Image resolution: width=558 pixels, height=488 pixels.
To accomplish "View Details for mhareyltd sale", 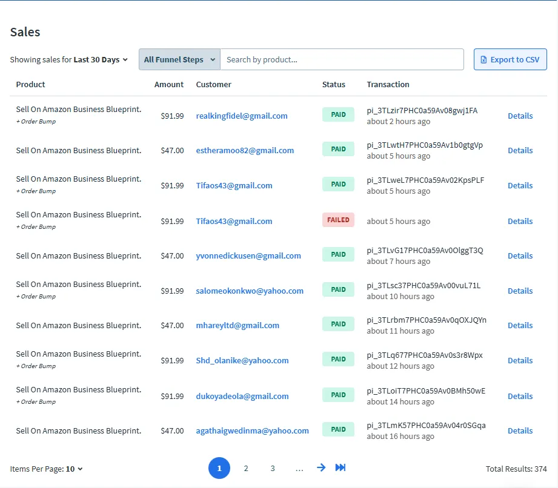I will point(520,326).
